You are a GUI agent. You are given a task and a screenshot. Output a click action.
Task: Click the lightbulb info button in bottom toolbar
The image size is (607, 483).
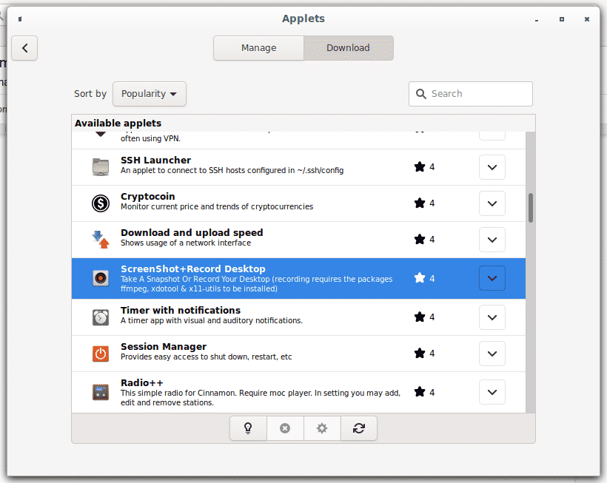pyautogui.click(x=248, y=428)
